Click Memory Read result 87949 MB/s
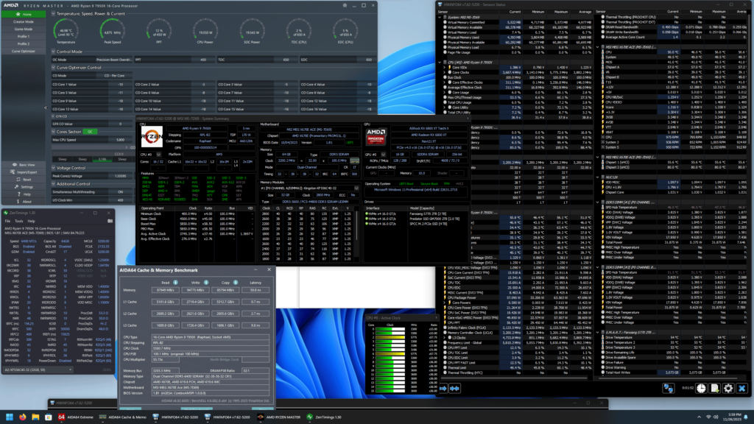Viewport: 754px width, 424px height. [x=165, y=290]
